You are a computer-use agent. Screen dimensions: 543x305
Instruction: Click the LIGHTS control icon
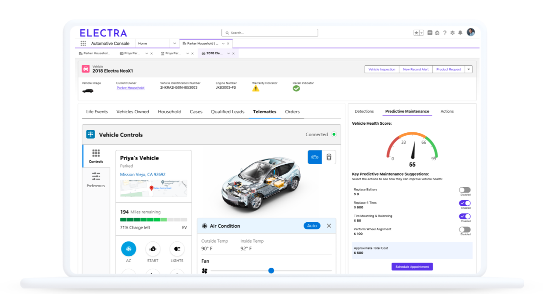tap(177, 249)
